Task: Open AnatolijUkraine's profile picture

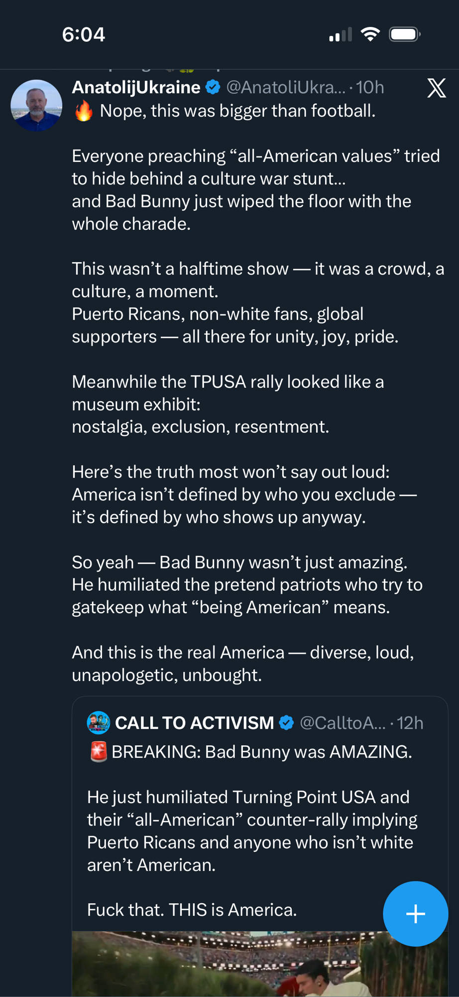Action: 36,105
